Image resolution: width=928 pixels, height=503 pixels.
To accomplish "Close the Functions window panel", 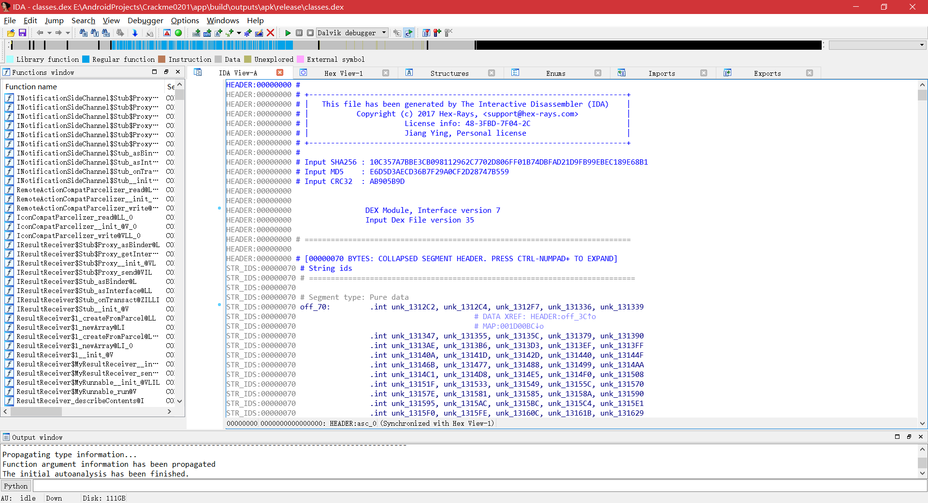I will (178, 72).
